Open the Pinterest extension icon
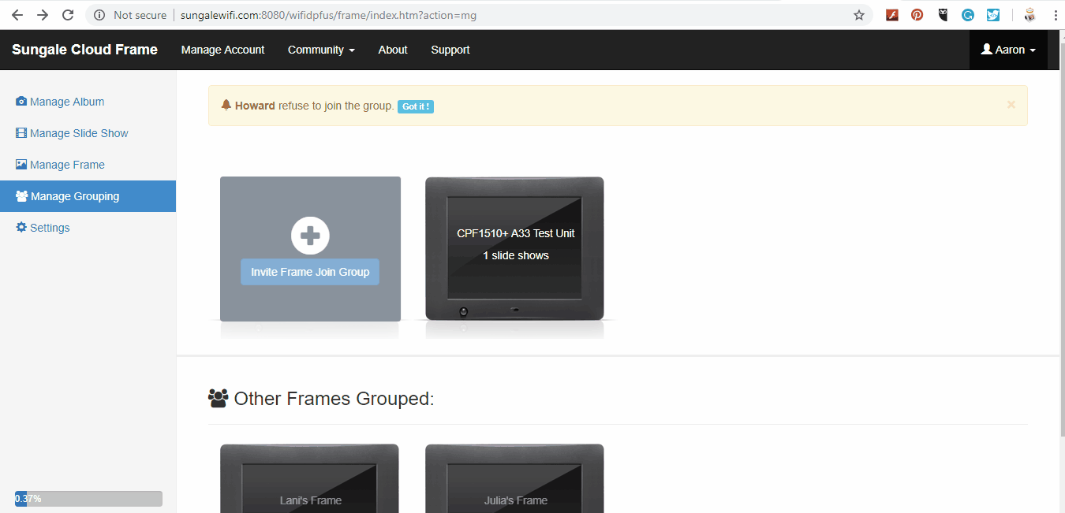Screen dimensions: 1065x513 pos(917,15)
